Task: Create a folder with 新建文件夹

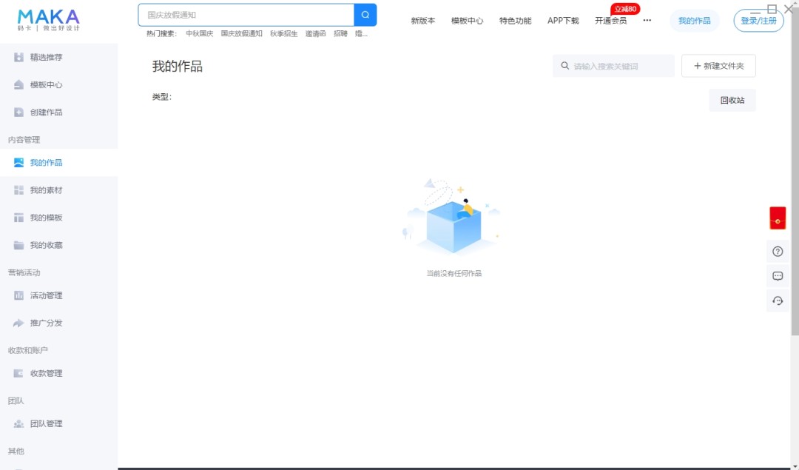Action: point(717,66)
